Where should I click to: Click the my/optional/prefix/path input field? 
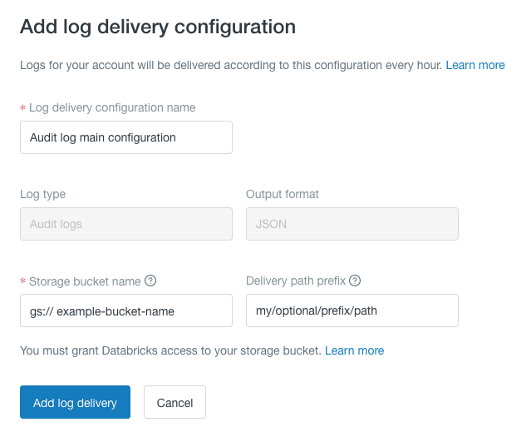(352, 310)
